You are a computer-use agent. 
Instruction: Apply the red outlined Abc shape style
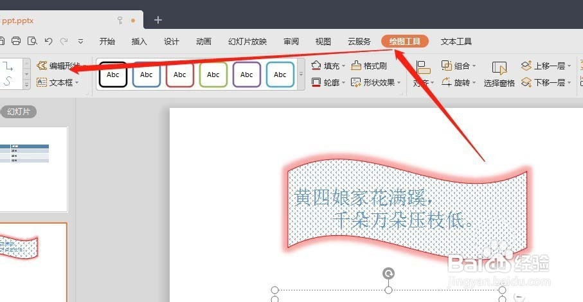point(179,75)
